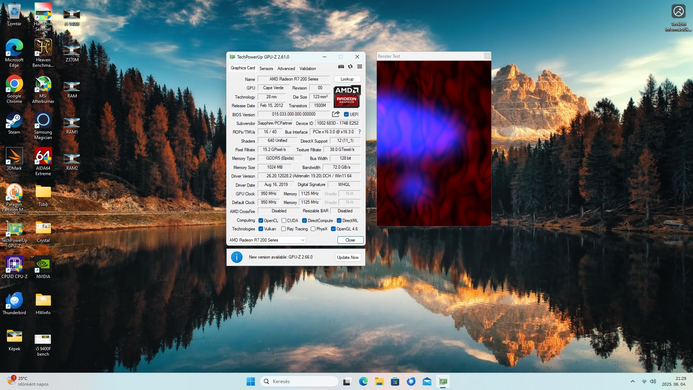Open the HWinfo folder on desktop
The width and height of the screenshot is (693, 390).
click(x=43, y=303)
